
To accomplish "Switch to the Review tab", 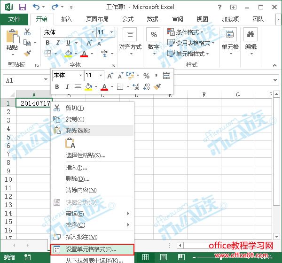I will [x=178, y=19].
